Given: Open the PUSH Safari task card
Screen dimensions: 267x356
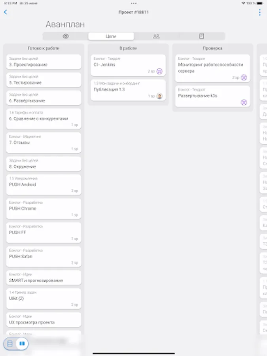Looking at the screenshot, I should tap(44, 256).
